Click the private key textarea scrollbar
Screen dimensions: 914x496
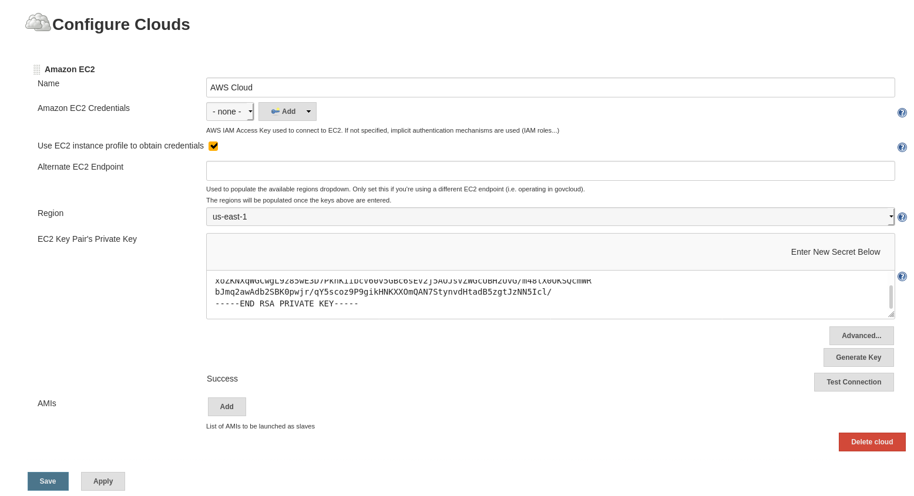click(891, 296)
